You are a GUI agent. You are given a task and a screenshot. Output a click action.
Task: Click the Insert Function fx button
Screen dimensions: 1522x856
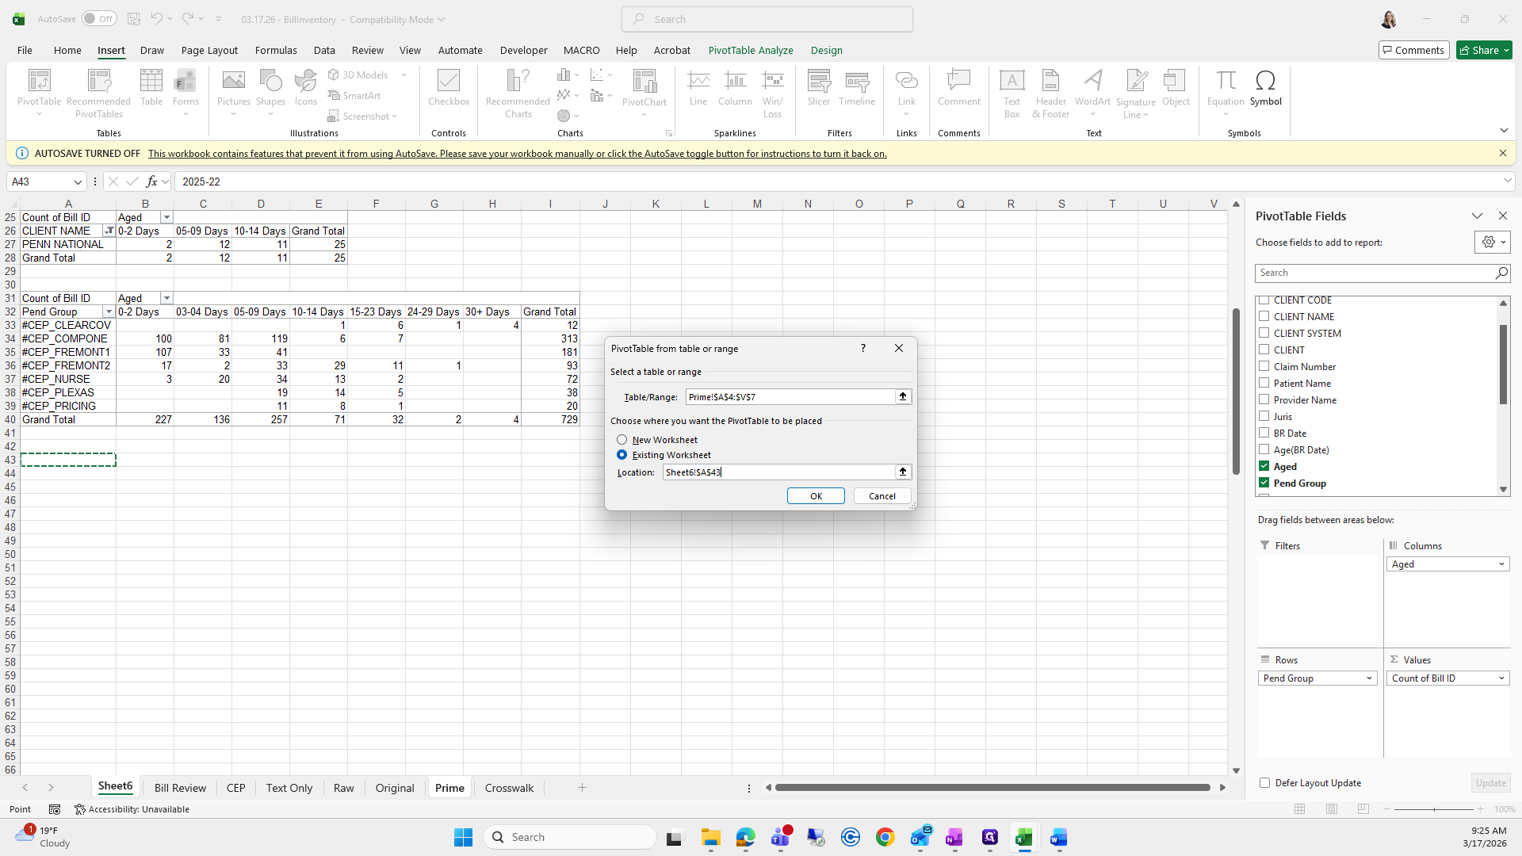(x=151, y=182)
